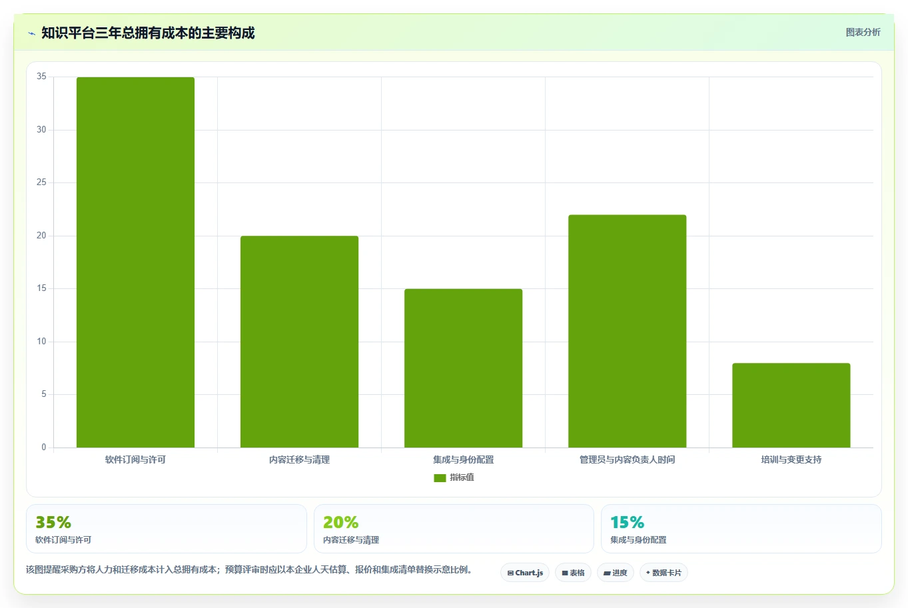Screen dimensions: 908x608
Task: Click the Chart.js tag
Action: pos(525,573)
